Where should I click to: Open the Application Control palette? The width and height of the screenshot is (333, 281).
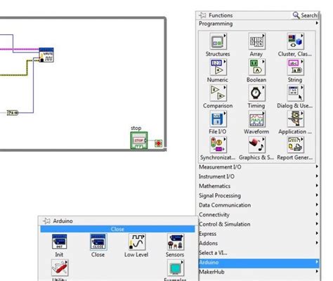(x=295, y=119)
